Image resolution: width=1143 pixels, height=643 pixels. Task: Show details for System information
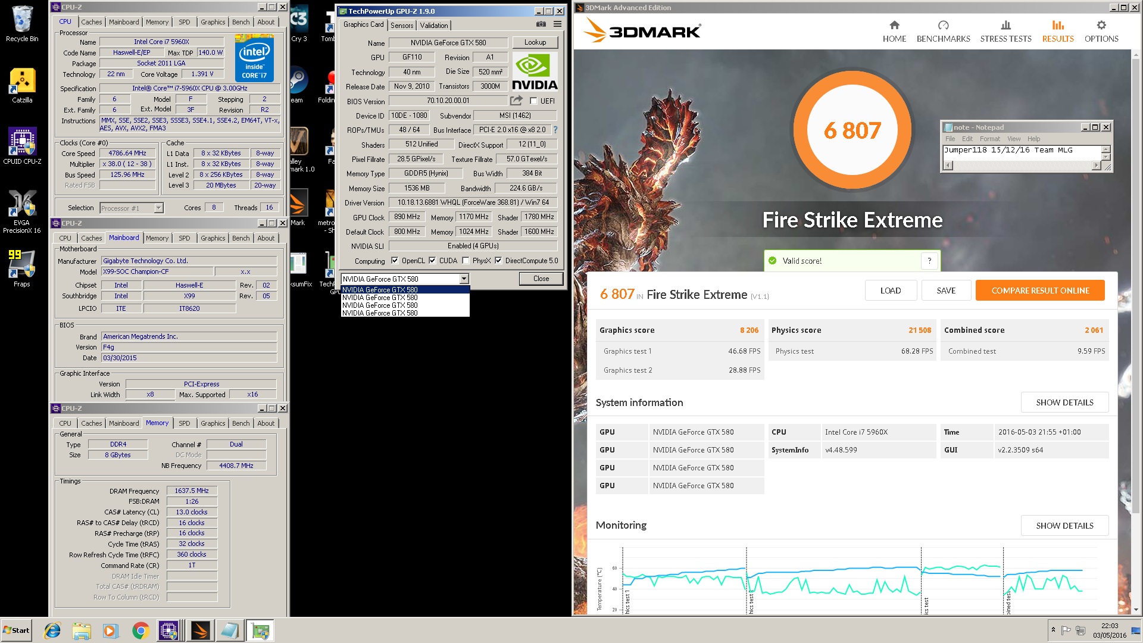click(x=1064, y=402)
